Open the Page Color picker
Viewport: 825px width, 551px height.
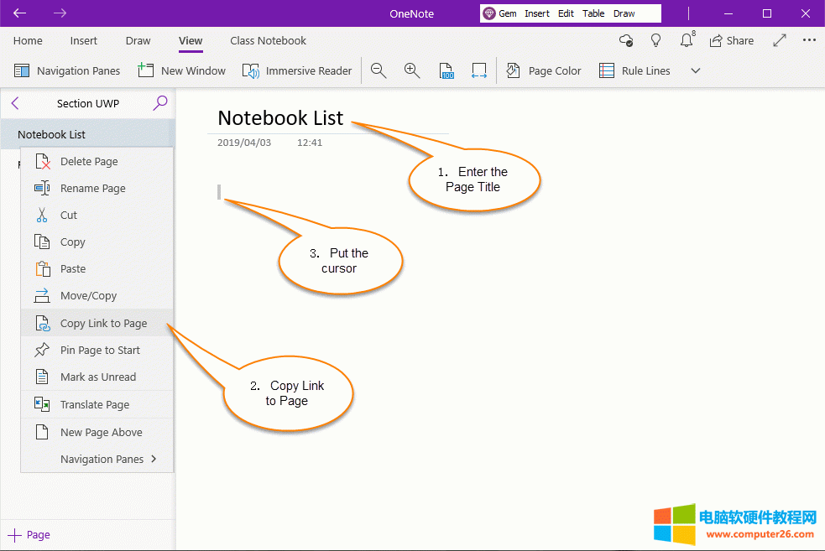[544, 71]
